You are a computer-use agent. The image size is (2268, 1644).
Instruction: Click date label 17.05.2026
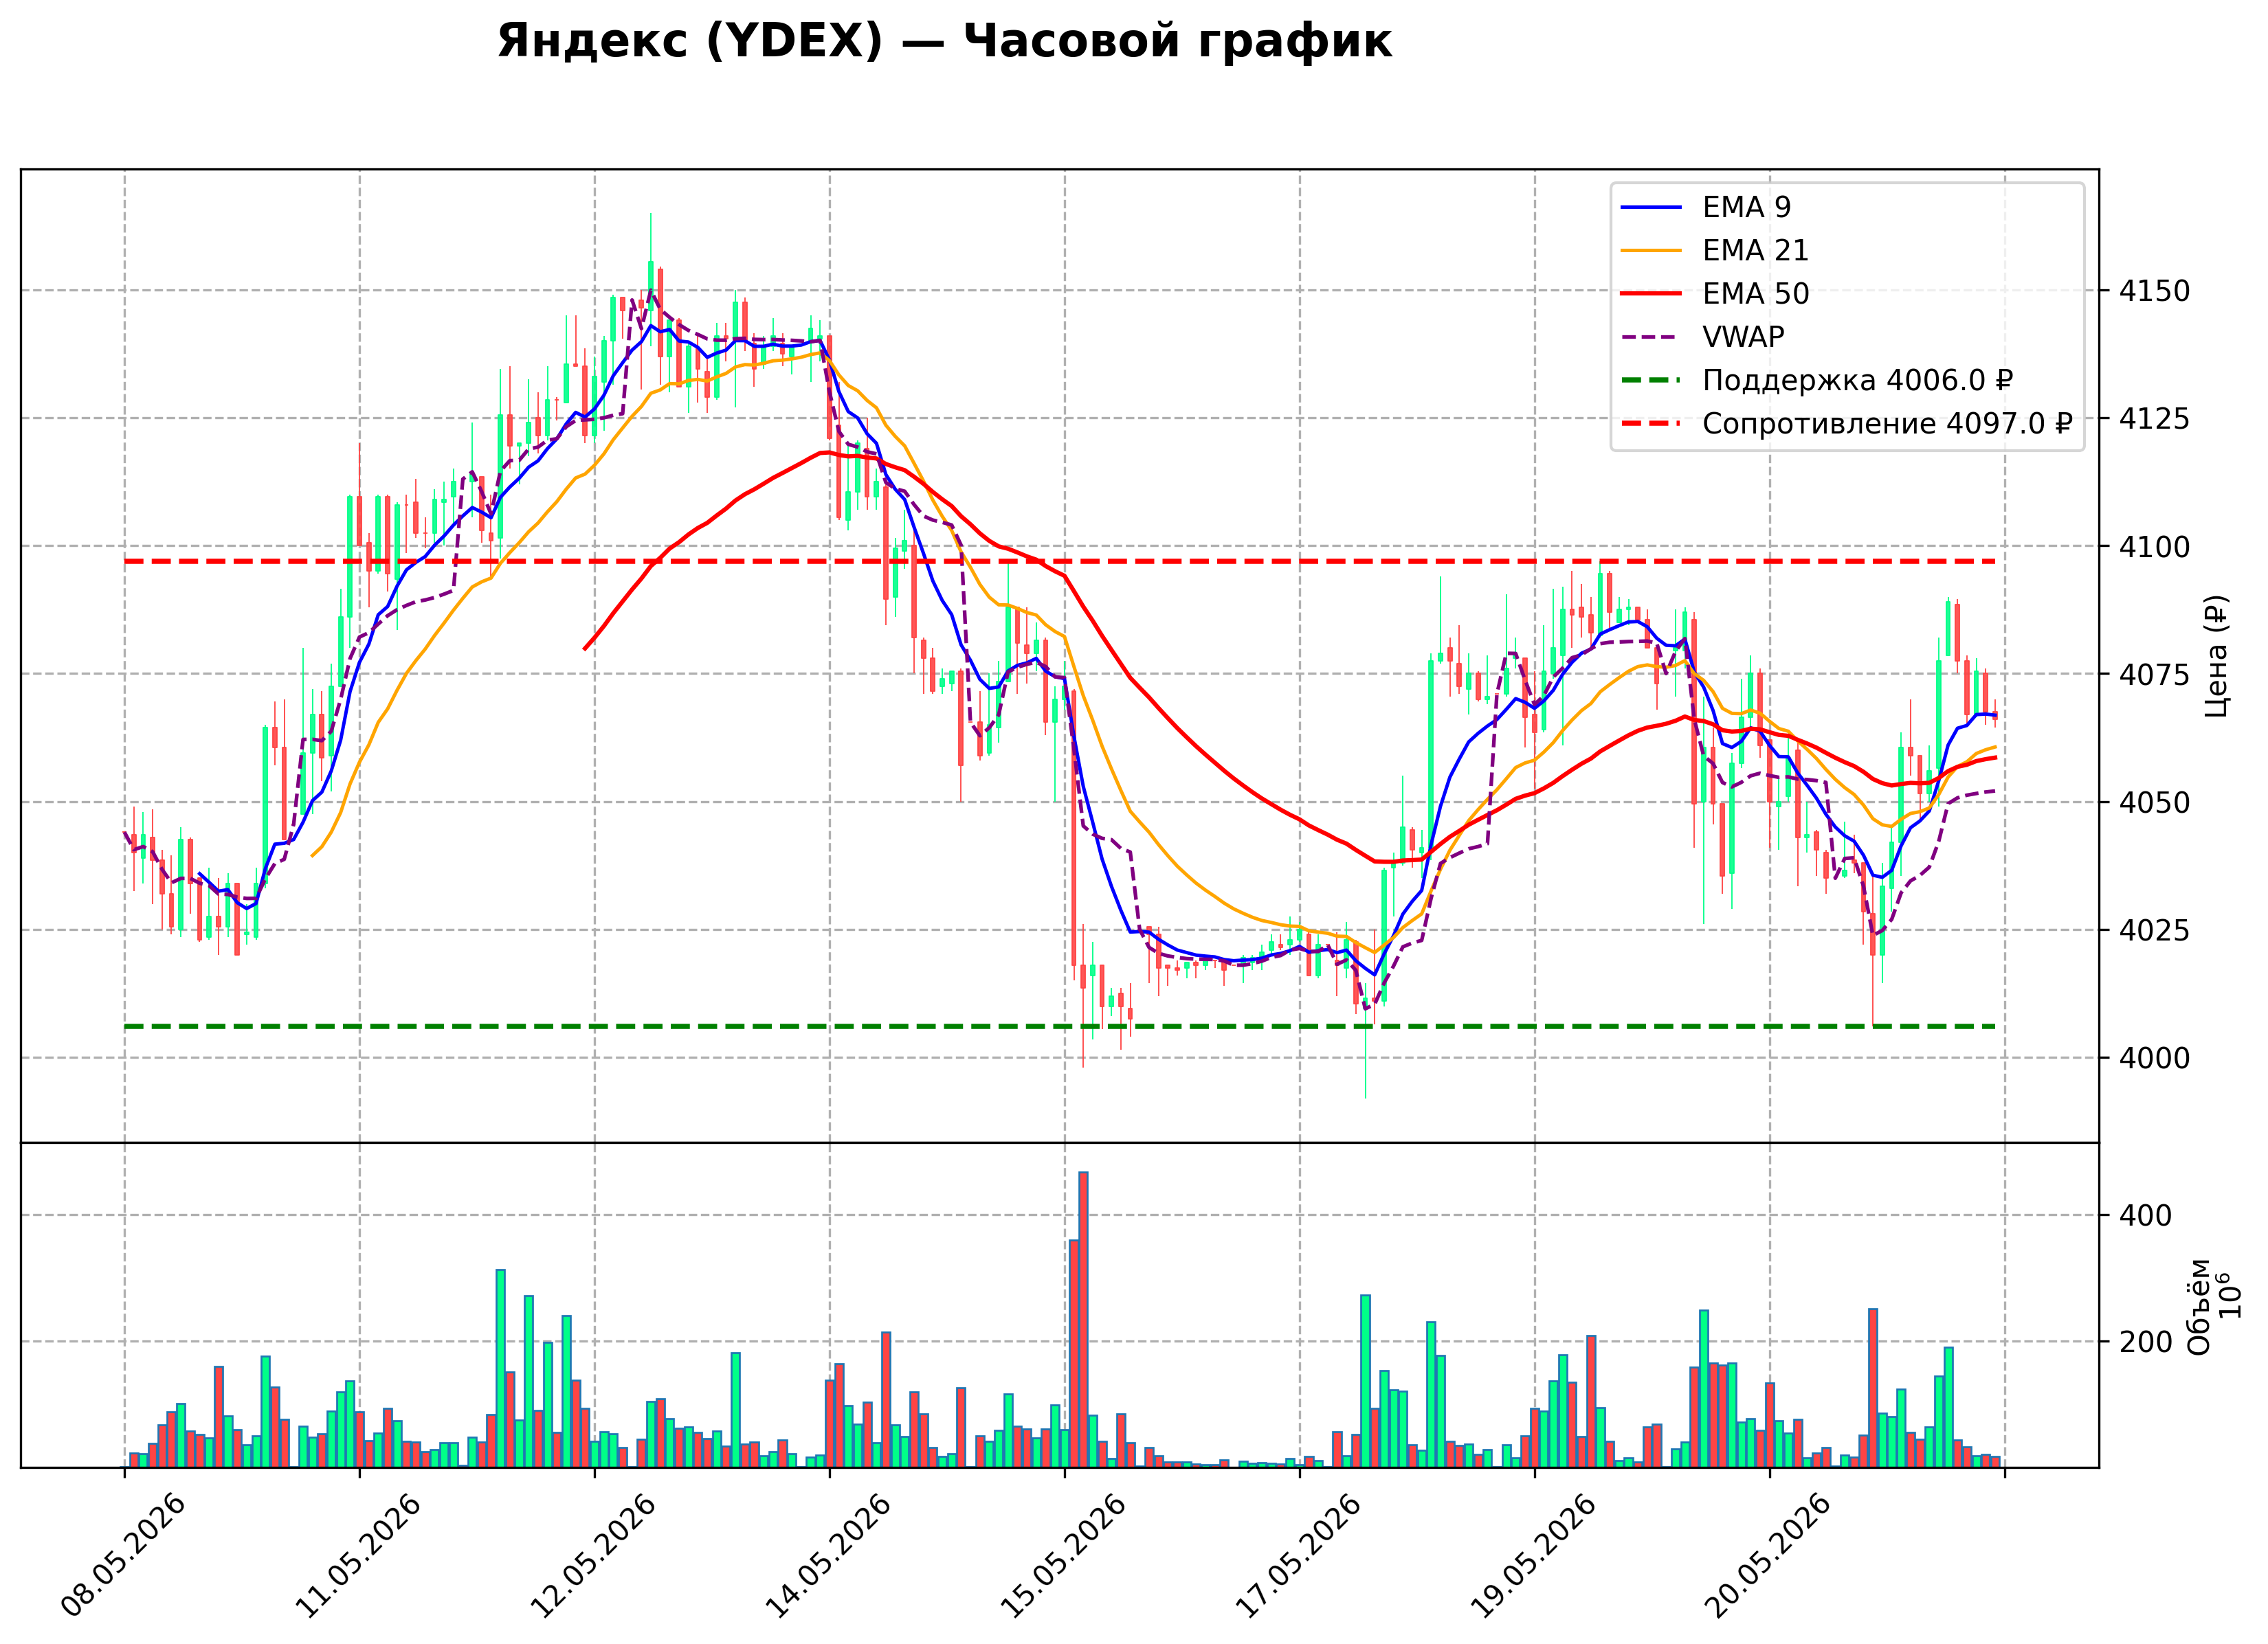click(x=1299, y=1555)
